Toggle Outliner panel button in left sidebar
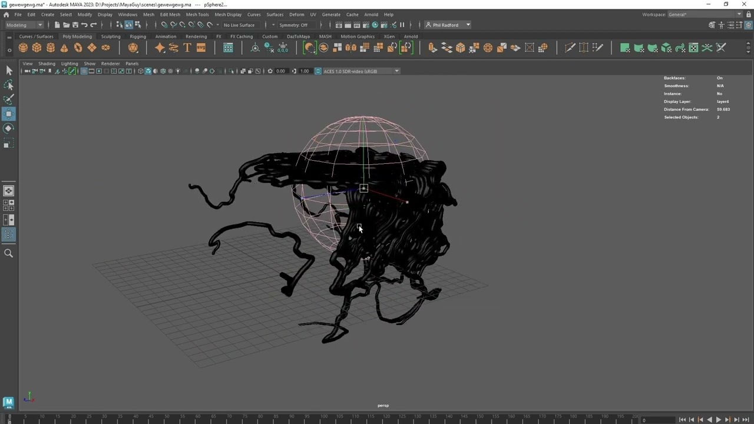Image resolution: width=754 pixels, height=424 pixels. pos(8,235)
